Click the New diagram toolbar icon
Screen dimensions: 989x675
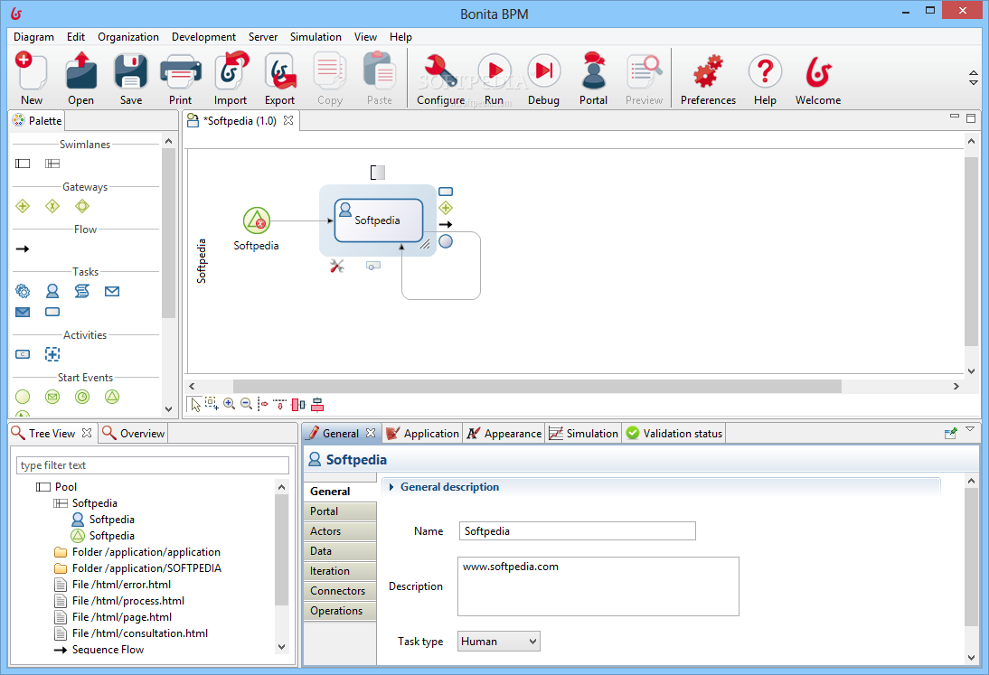click(31, 71)
